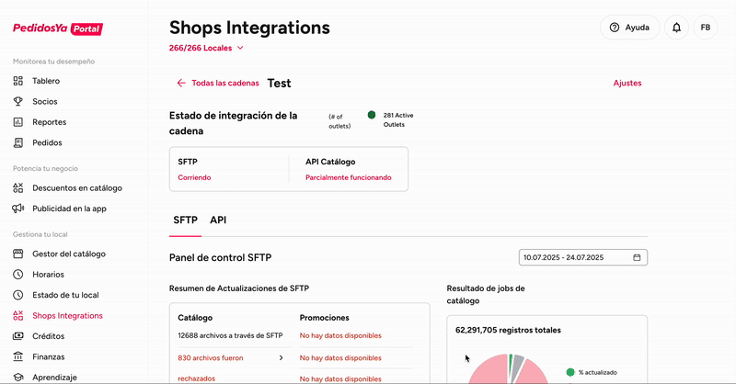
Task: Click the Pedidos receipt icon
Action: [x=18, y=142]
